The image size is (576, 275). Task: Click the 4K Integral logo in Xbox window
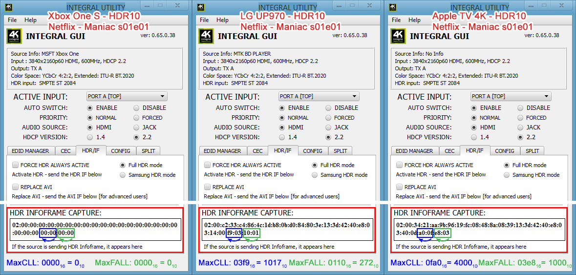click(x=14, y=36)
